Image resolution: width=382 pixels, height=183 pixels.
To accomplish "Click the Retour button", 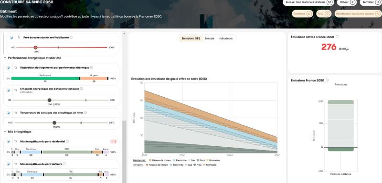I will pos(347,2).
